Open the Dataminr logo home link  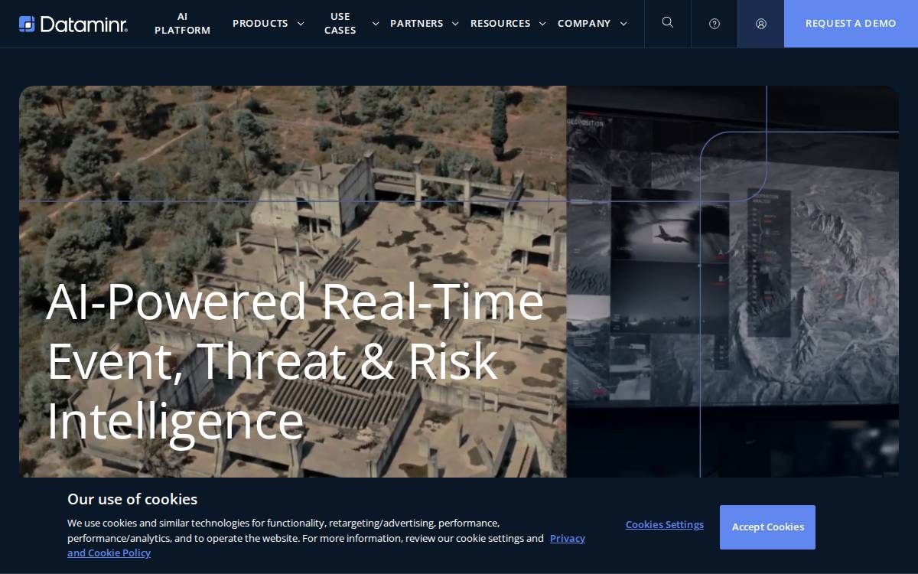[x=73, y=24]
